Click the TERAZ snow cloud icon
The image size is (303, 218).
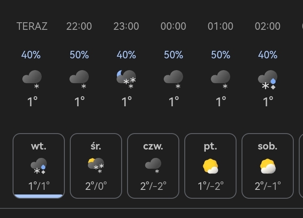point(32,79)
